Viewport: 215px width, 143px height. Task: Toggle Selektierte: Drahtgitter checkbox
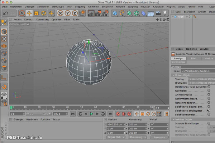(209, 110)
